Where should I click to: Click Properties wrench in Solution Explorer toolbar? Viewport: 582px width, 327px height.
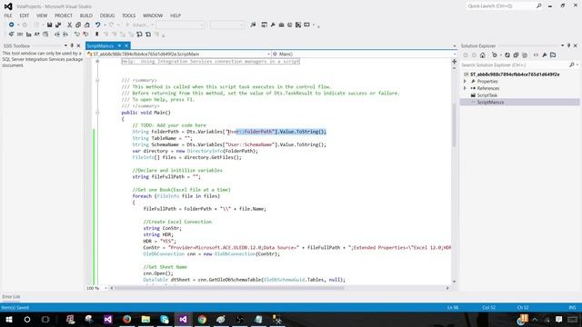tap(544, 54)
